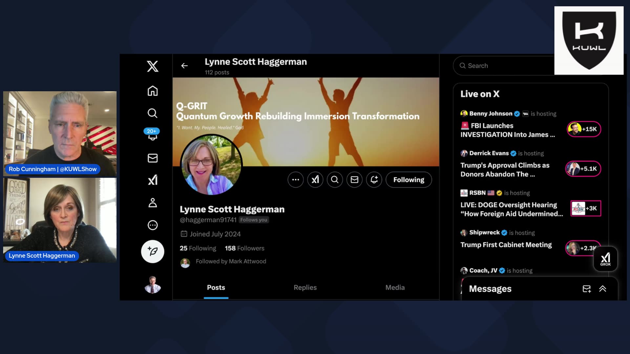Open Grok icon in left sidebar
This screenshot has height=354, width=630.
coord(153,180)
